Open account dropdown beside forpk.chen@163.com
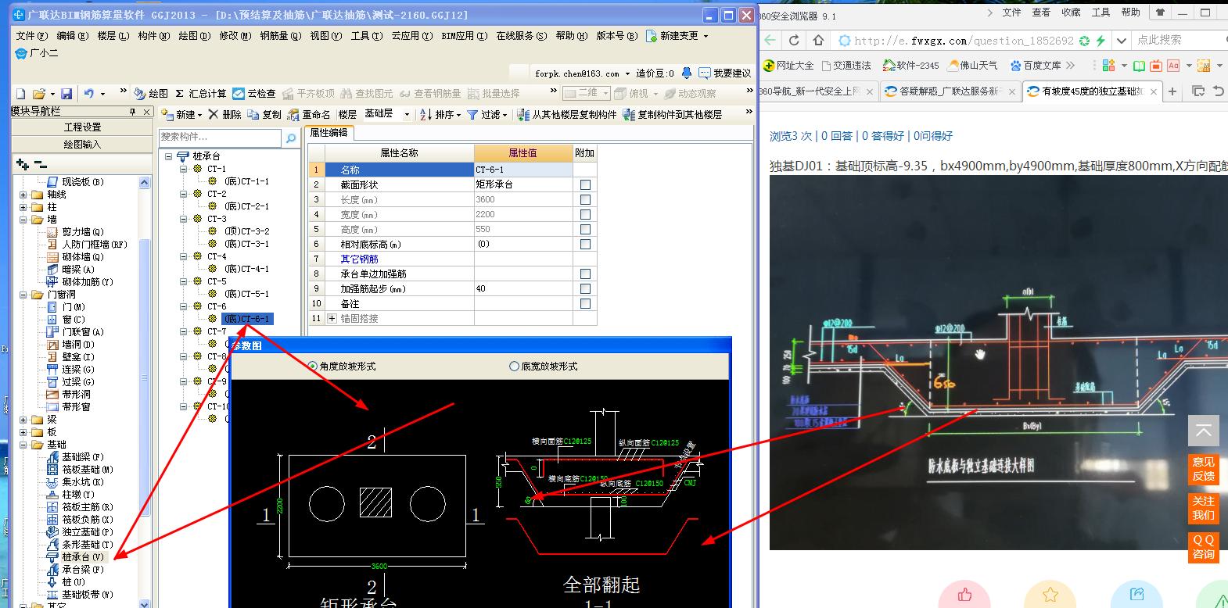Image resolution: width=1228 pixels, height=608 pixels. (628, 73)
